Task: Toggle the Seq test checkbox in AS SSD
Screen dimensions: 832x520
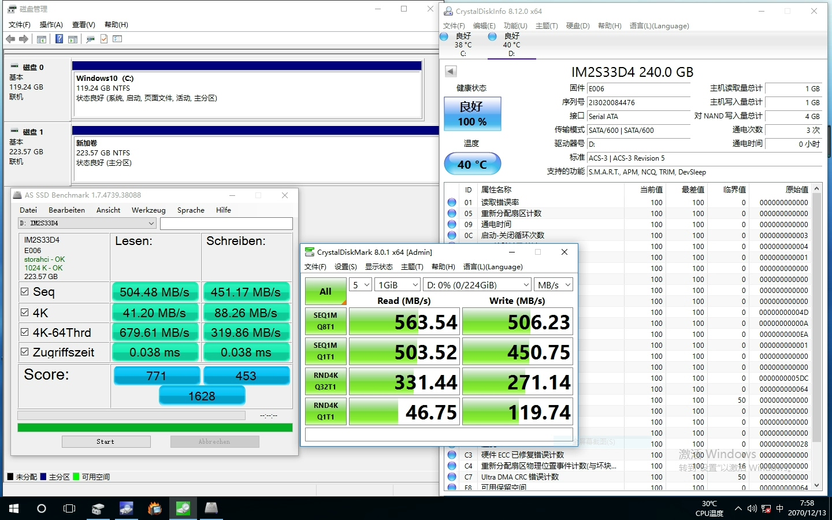Action: (24, 292)
